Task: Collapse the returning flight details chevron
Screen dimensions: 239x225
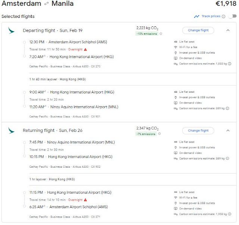Action: click(x=228, y=130)
